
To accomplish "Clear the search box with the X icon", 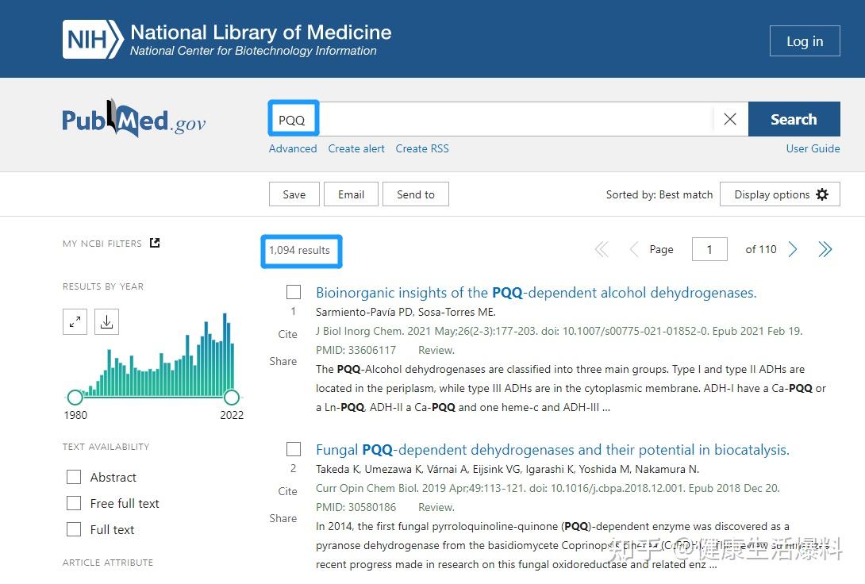I will (x=730, y=119).
